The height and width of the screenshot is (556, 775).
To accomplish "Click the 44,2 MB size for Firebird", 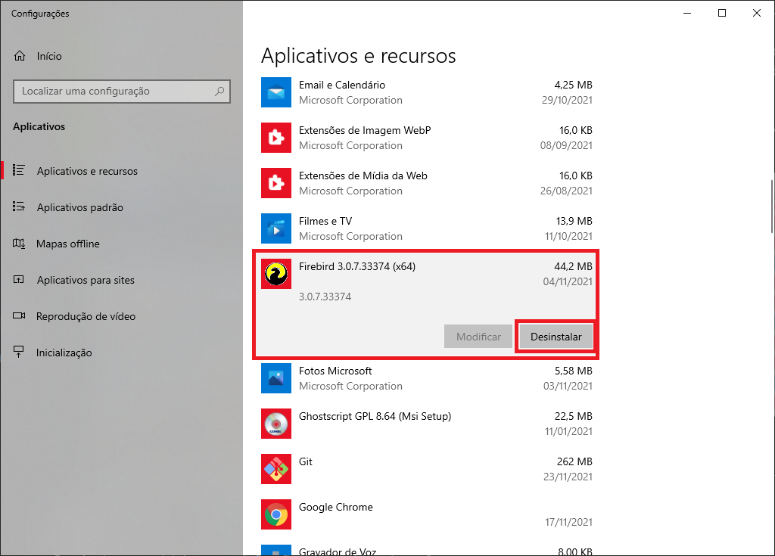I will click(x=573, y=266).
